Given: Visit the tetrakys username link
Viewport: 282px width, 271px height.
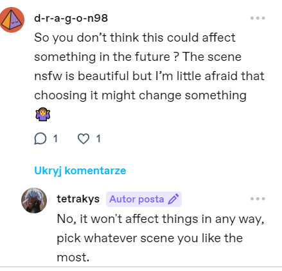Looking at the screenshot, I should pos(78,199).
